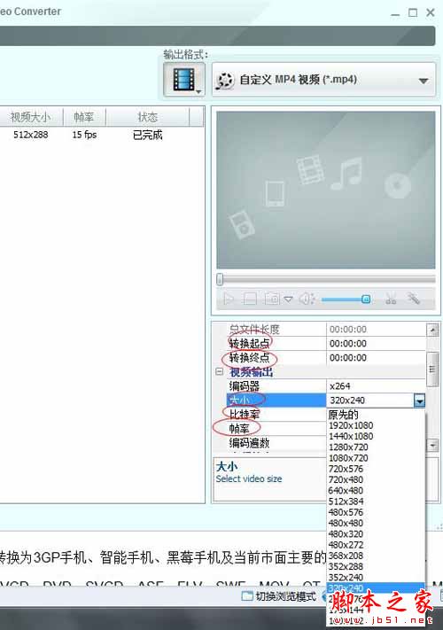Select the 15 fps cell in the file row
Screen dimensions: 443x630
pos(84,135)
